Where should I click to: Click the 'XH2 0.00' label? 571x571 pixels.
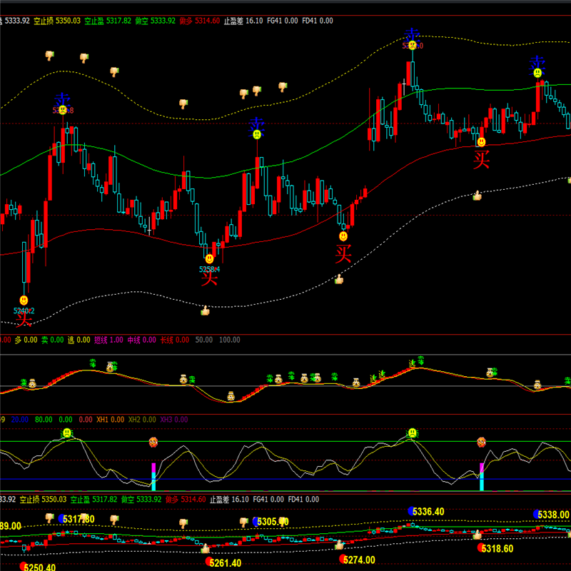142,420
